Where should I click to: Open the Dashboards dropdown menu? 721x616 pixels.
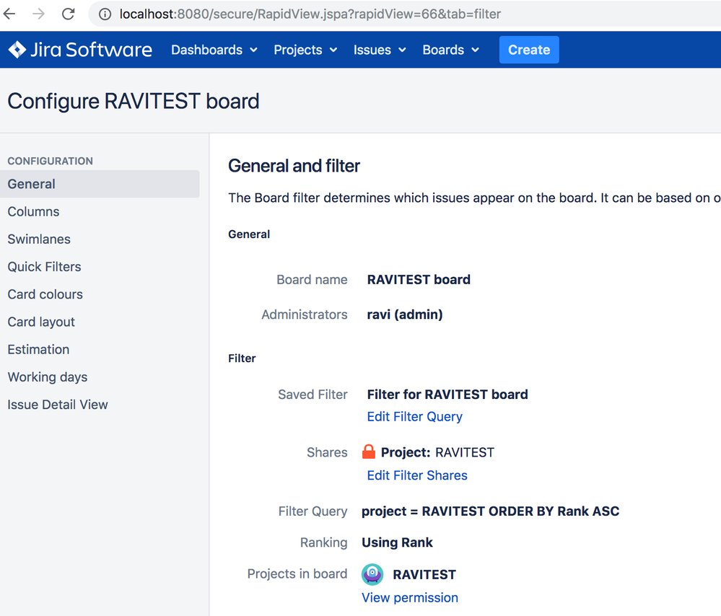coord(214,50)
